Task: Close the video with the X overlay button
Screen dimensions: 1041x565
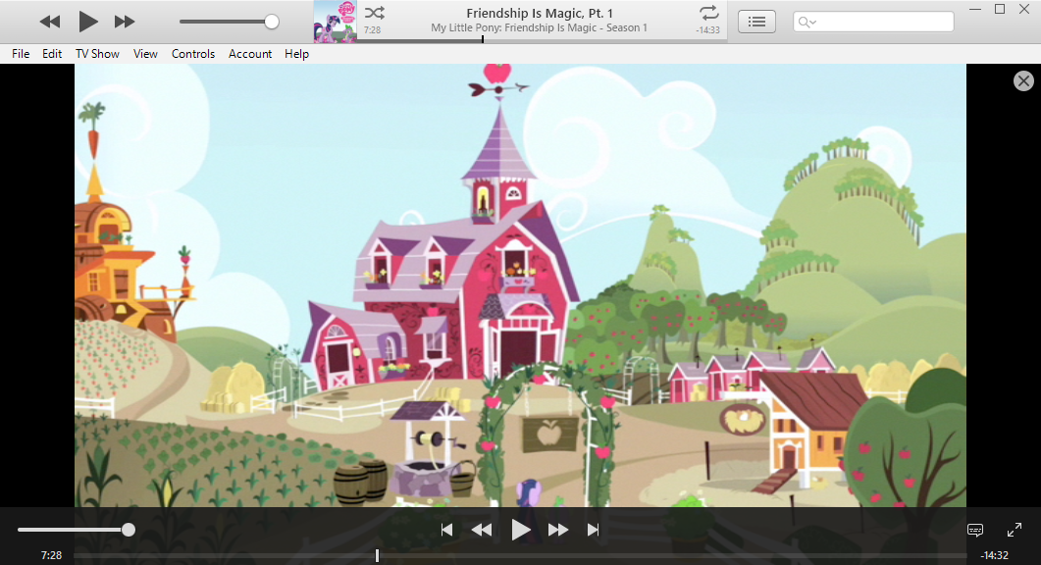Action: pos(1023,81)
